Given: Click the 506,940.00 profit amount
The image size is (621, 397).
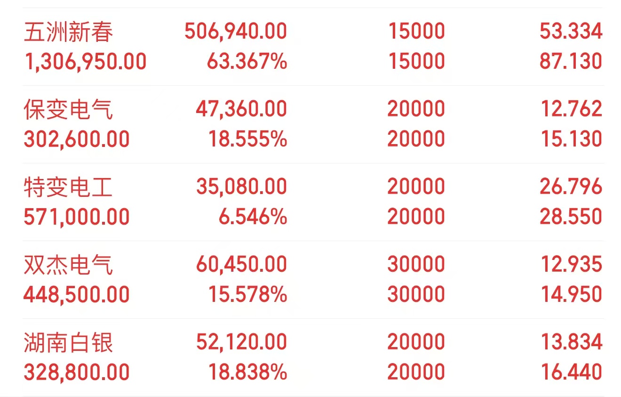Looking at the screenshot, I should pyautogui.click(x=236, y=32).
